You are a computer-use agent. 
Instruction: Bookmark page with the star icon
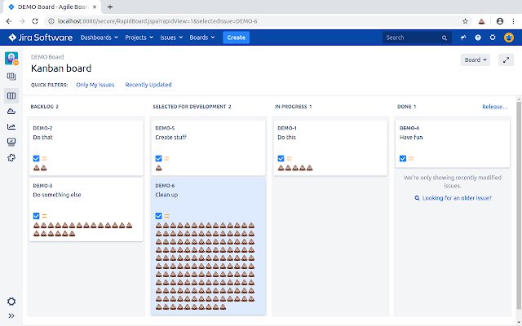pos(466,21)
